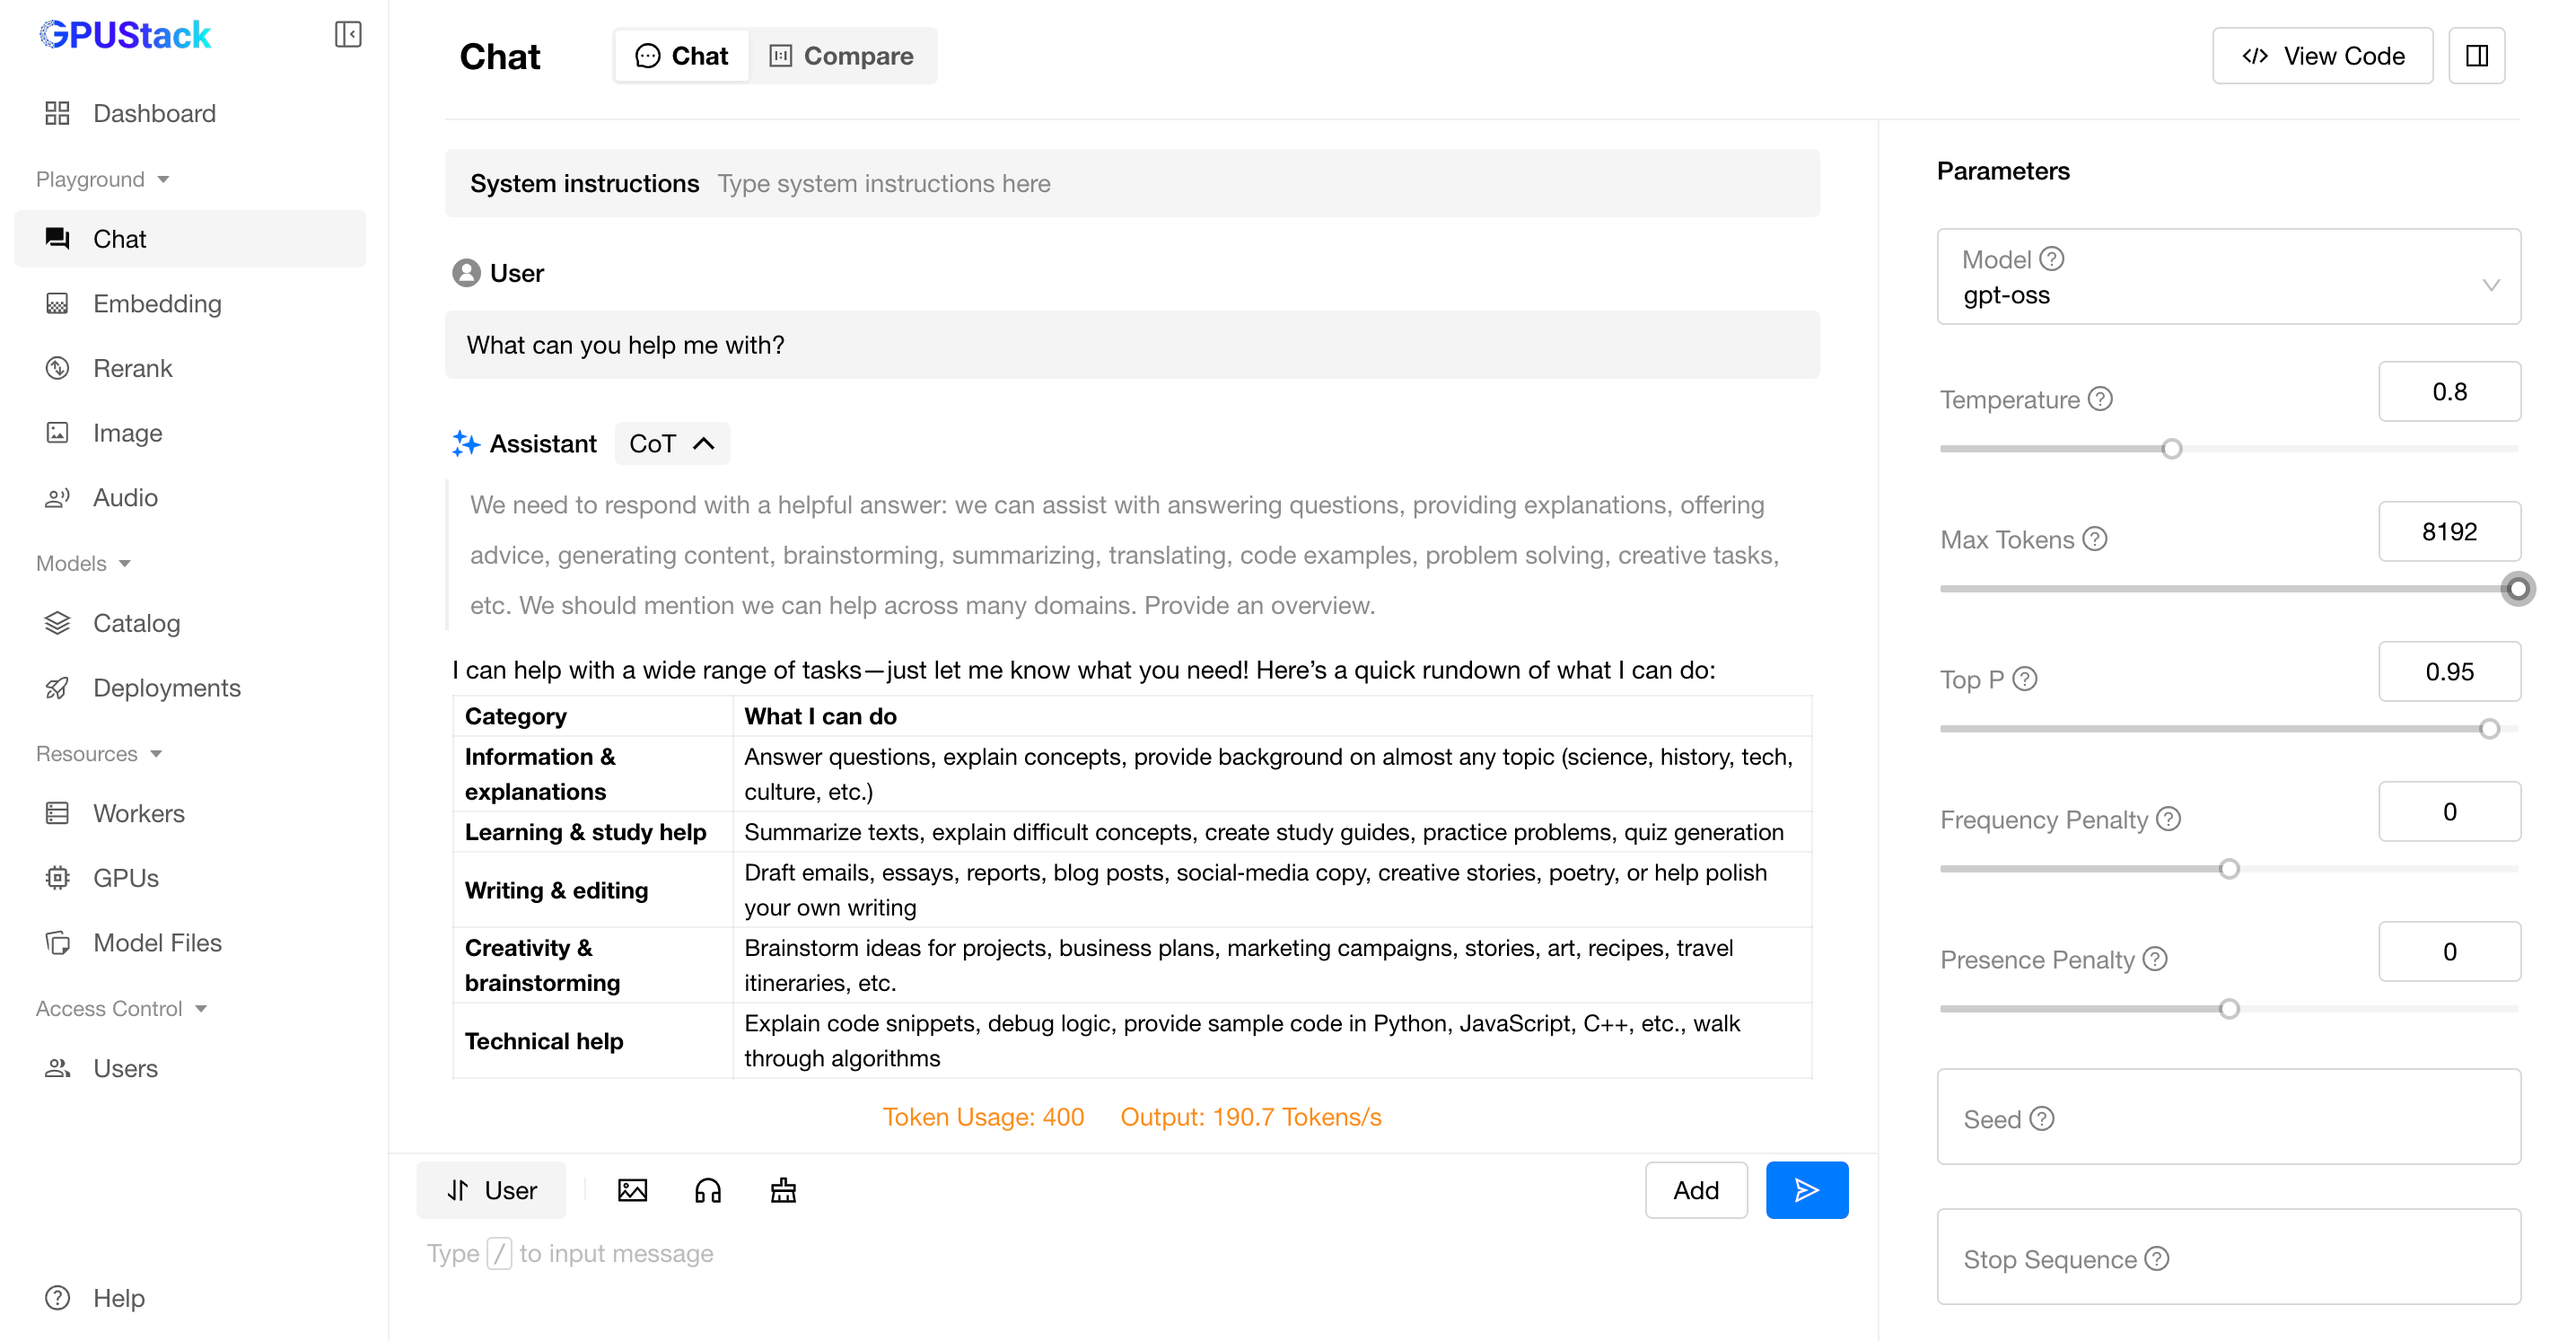Click the View Code button
This screenshot has height=1341, width=2576.
tap(2322, 56)
